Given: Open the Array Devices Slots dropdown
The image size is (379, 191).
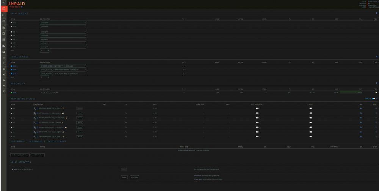Looking at the screenshot, I should tap(44, 51).
